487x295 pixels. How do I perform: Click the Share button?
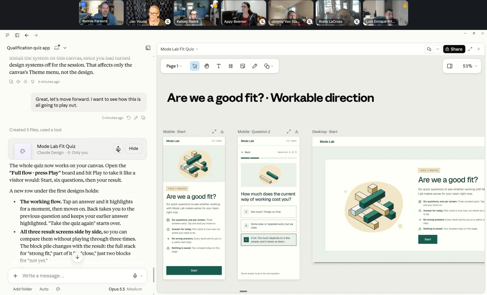click(454, 49)
